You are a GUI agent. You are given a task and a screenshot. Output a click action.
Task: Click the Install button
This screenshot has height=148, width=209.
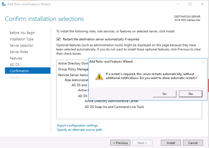pos(171,143)
